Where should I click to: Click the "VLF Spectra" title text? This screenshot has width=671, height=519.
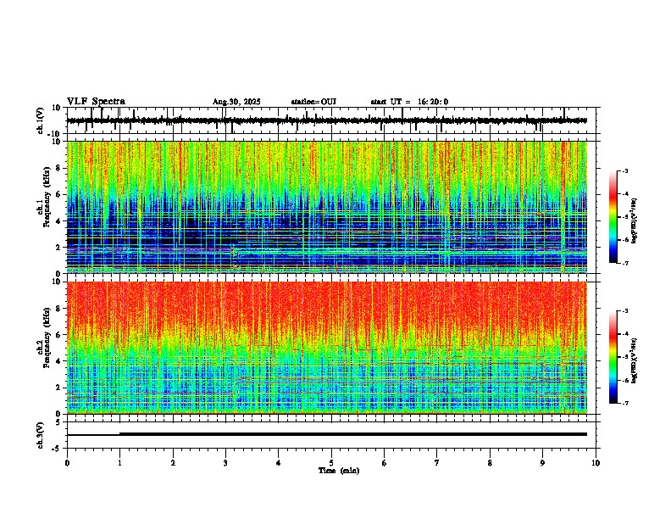click(x=96, y=102)
